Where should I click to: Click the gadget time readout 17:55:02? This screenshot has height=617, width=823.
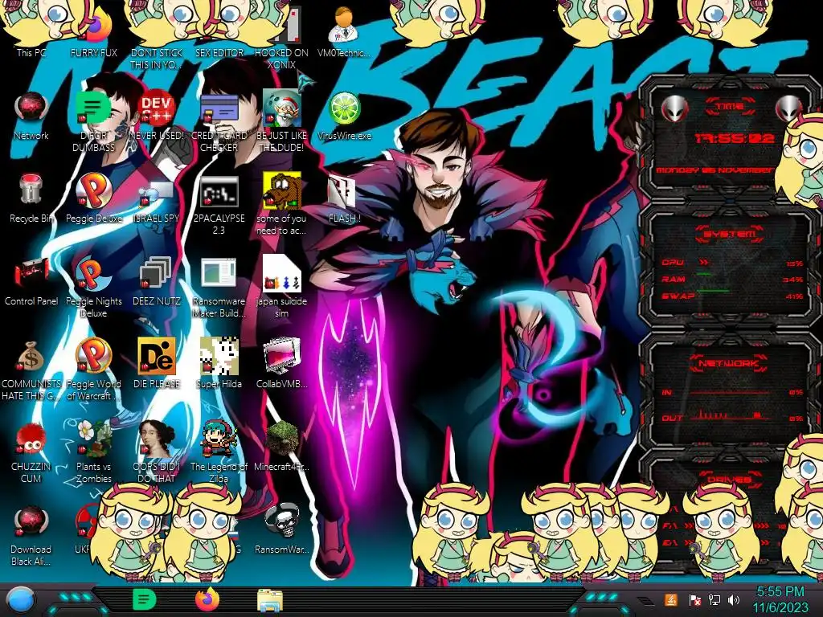pos(735,138)
